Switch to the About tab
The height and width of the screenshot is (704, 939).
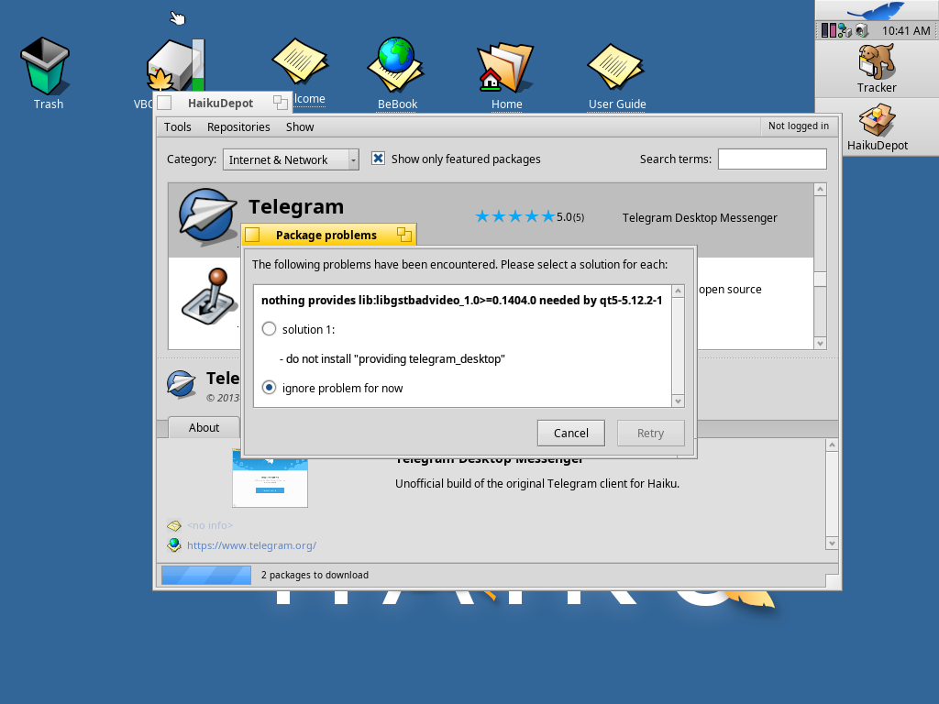click(204, 427)
